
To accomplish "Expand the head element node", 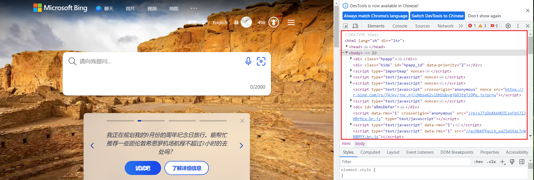I will 347,46.
